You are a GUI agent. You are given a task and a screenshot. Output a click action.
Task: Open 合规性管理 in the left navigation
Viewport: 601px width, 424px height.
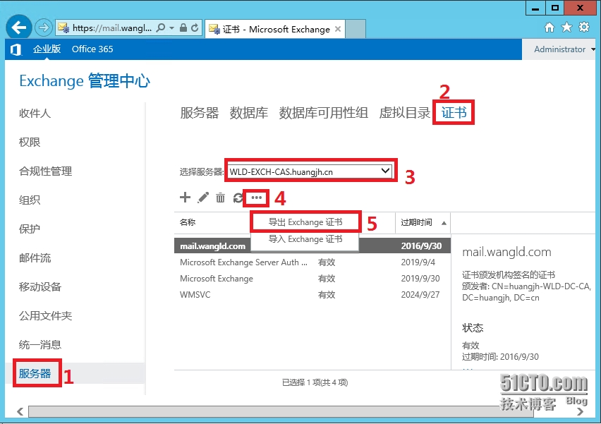(x=45, y=171)
